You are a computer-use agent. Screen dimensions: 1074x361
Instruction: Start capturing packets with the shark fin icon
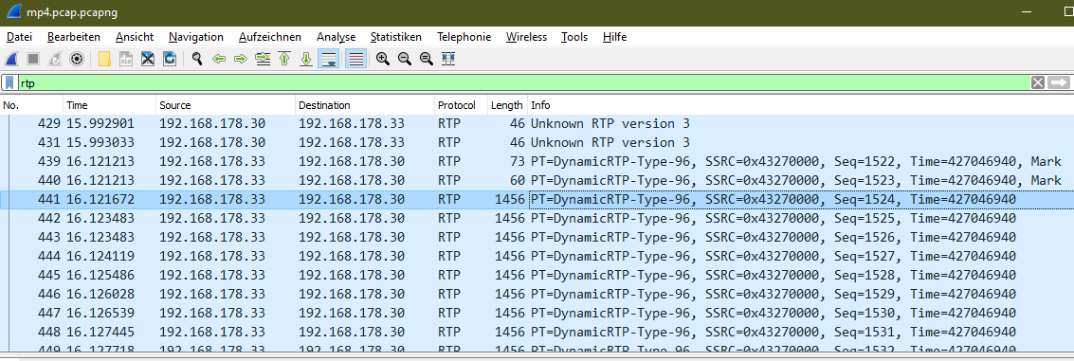[x=12, y=59]
